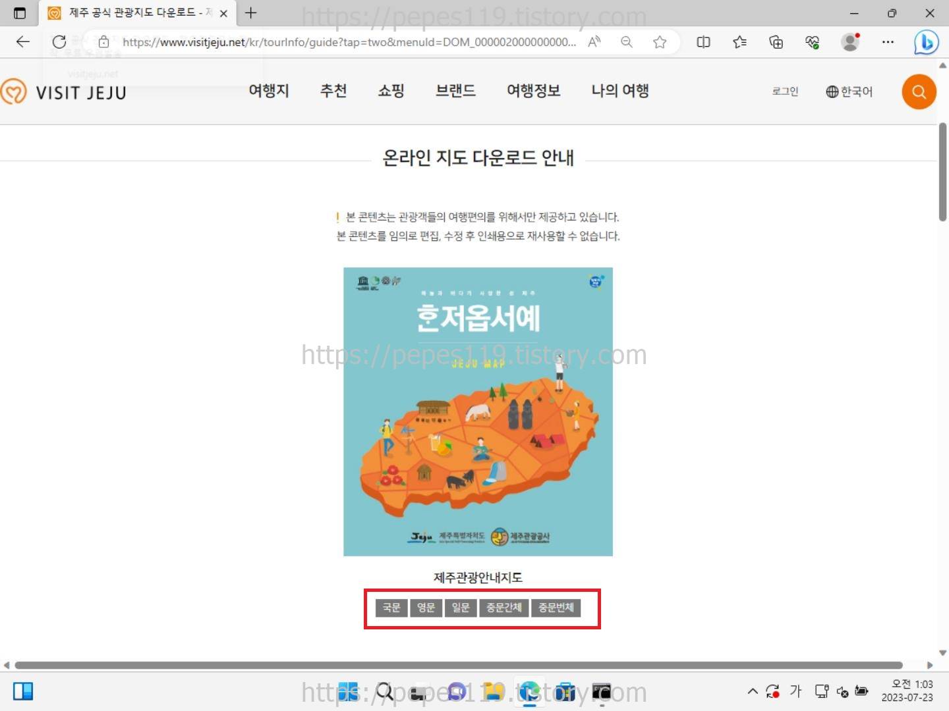949x711 pixels.
Task: Download the 일문 map
Action: [x=461, y=608]
